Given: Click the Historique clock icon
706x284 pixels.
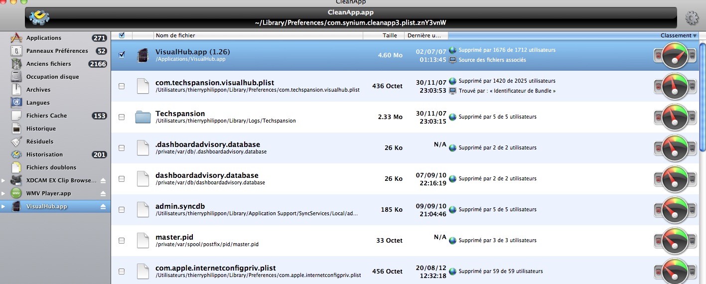Looking at the screenshot, I should (17, 129).
